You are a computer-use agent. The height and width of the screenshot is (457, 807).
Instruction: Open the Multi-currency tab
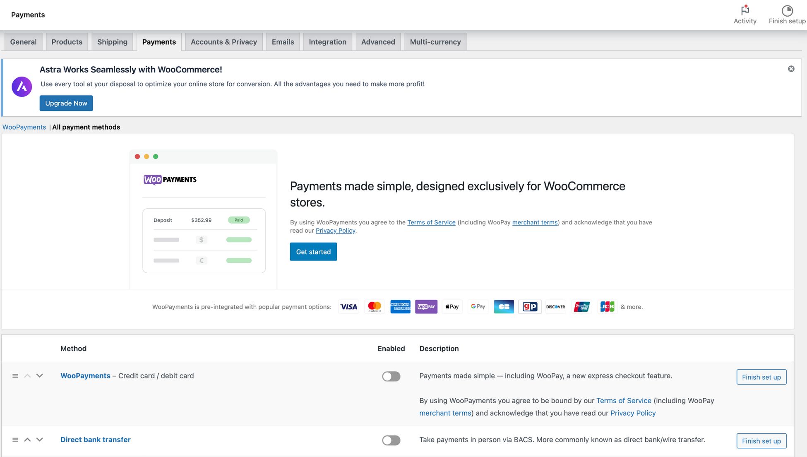[435, 42]
